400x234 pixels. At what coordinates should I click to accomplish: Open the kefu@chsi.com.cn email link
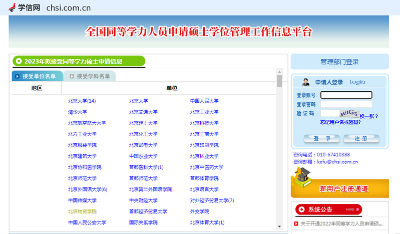click(x=337, y=162)
